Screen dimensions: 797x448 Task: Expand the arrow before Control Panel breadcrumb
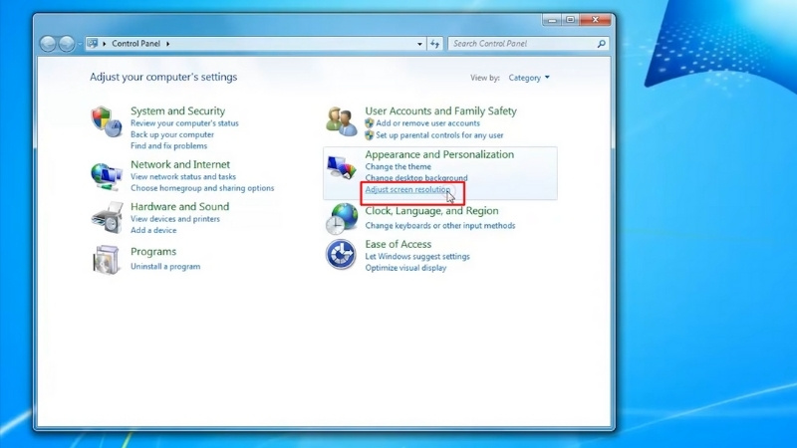pyautogui.click(x=105, y=44)
